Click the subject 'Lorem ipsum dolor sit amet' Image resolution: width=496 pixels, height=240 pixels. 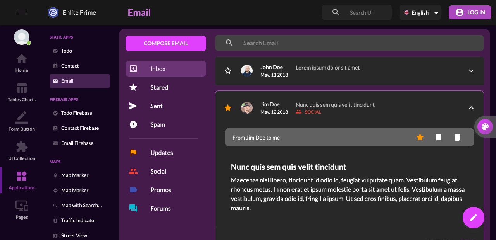pyautogui.click(x=327, y=68)
